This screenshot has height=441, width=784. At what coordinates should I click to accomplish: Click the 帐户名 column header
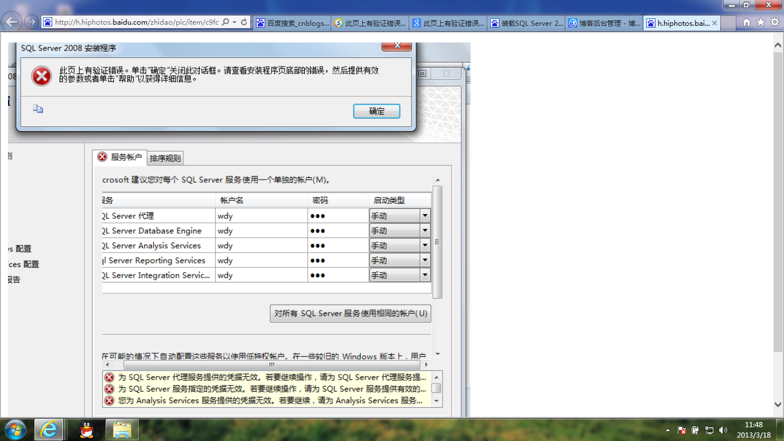pos(261,200)
